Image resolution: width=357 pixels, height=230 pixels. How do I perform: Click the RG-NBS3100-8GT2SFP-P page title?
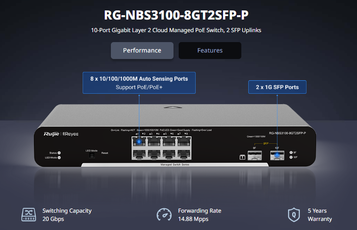point(176,15)
